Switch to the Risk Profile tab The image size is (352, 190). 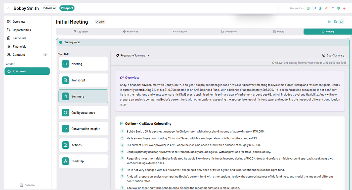(x=130, y=32)
